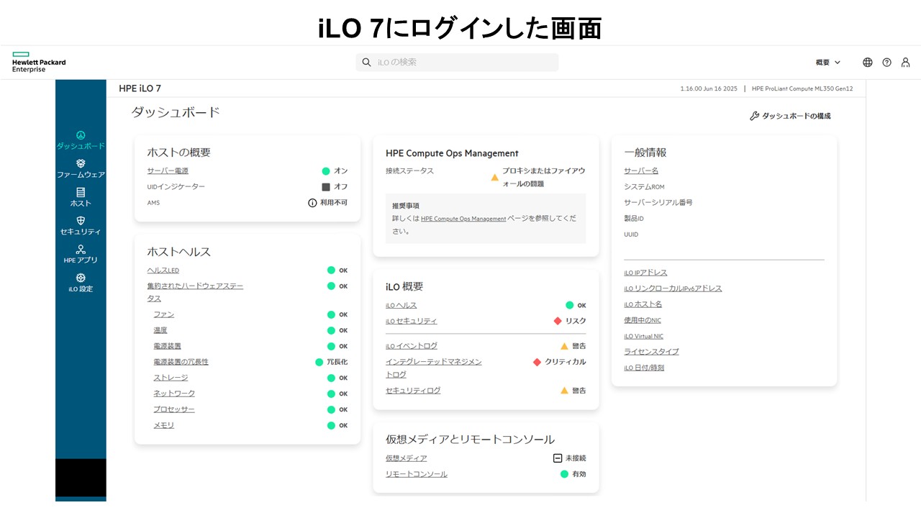Open the ライセンスタイプ link
921x518 pixels.
pos(651,352)
